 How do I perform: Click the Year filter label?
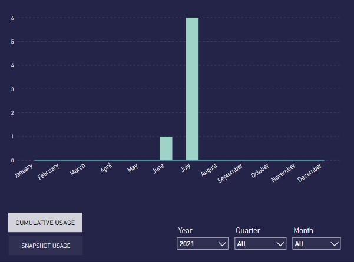pyautogui.click(x=185, y=231)
